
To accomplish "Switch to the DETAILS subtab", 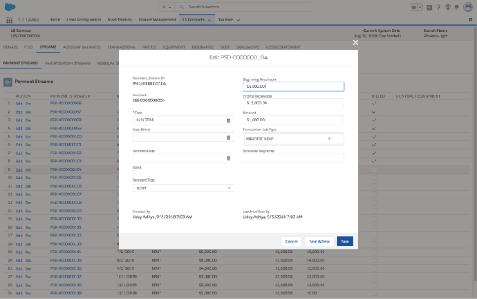I will coord(10,47).
